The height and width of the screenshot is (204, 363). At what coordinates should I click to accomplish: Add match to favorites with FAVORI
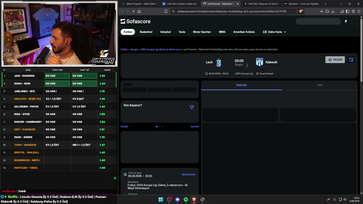pos(335,60)
